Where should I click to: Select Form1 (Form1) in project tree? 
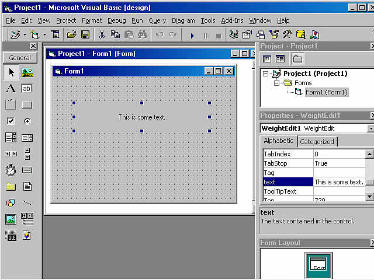coord(327,92)
